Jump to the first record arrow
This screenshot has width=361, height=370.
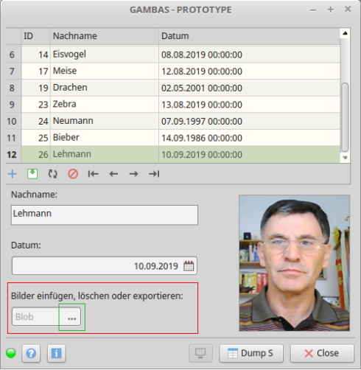93,174
